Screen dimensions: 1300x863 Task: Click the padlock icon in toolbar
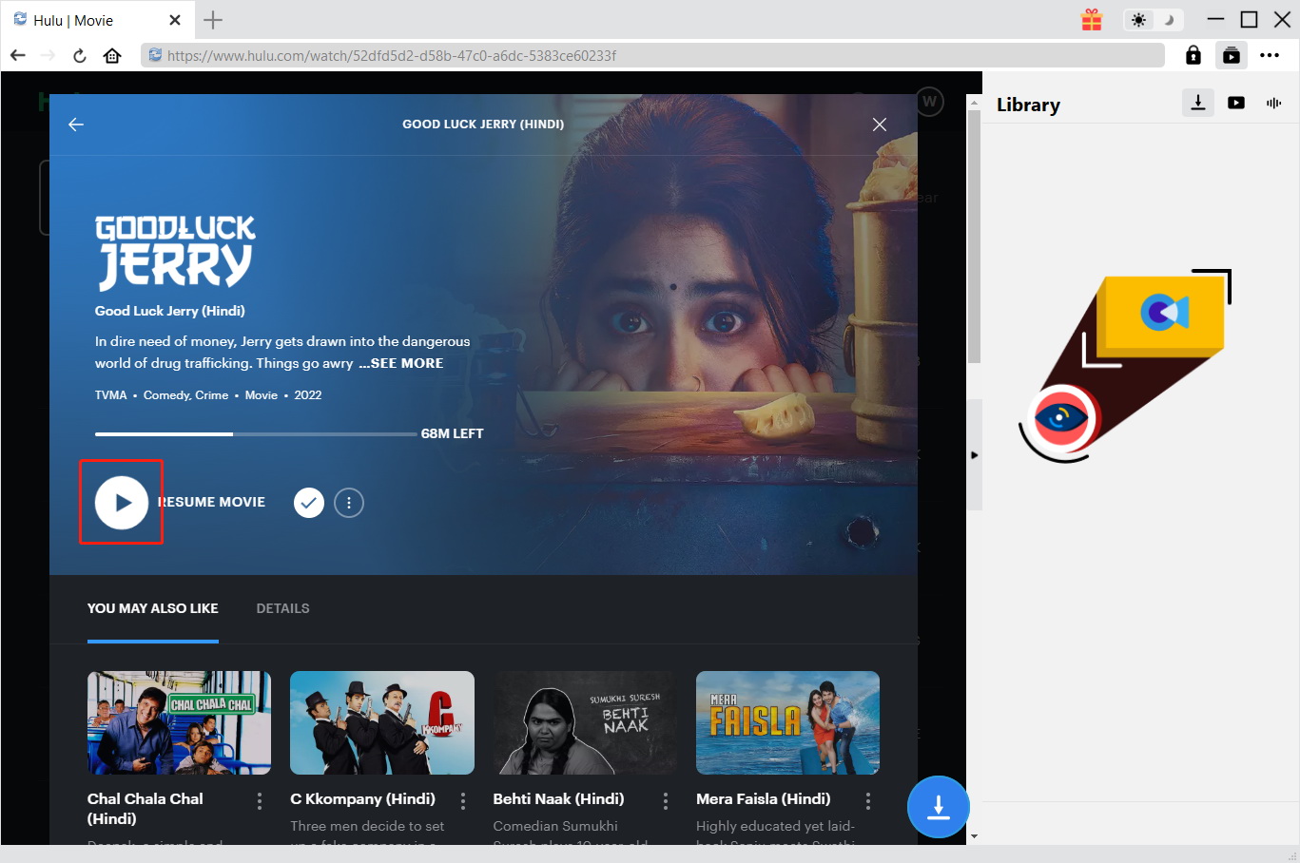point(1193,55)
